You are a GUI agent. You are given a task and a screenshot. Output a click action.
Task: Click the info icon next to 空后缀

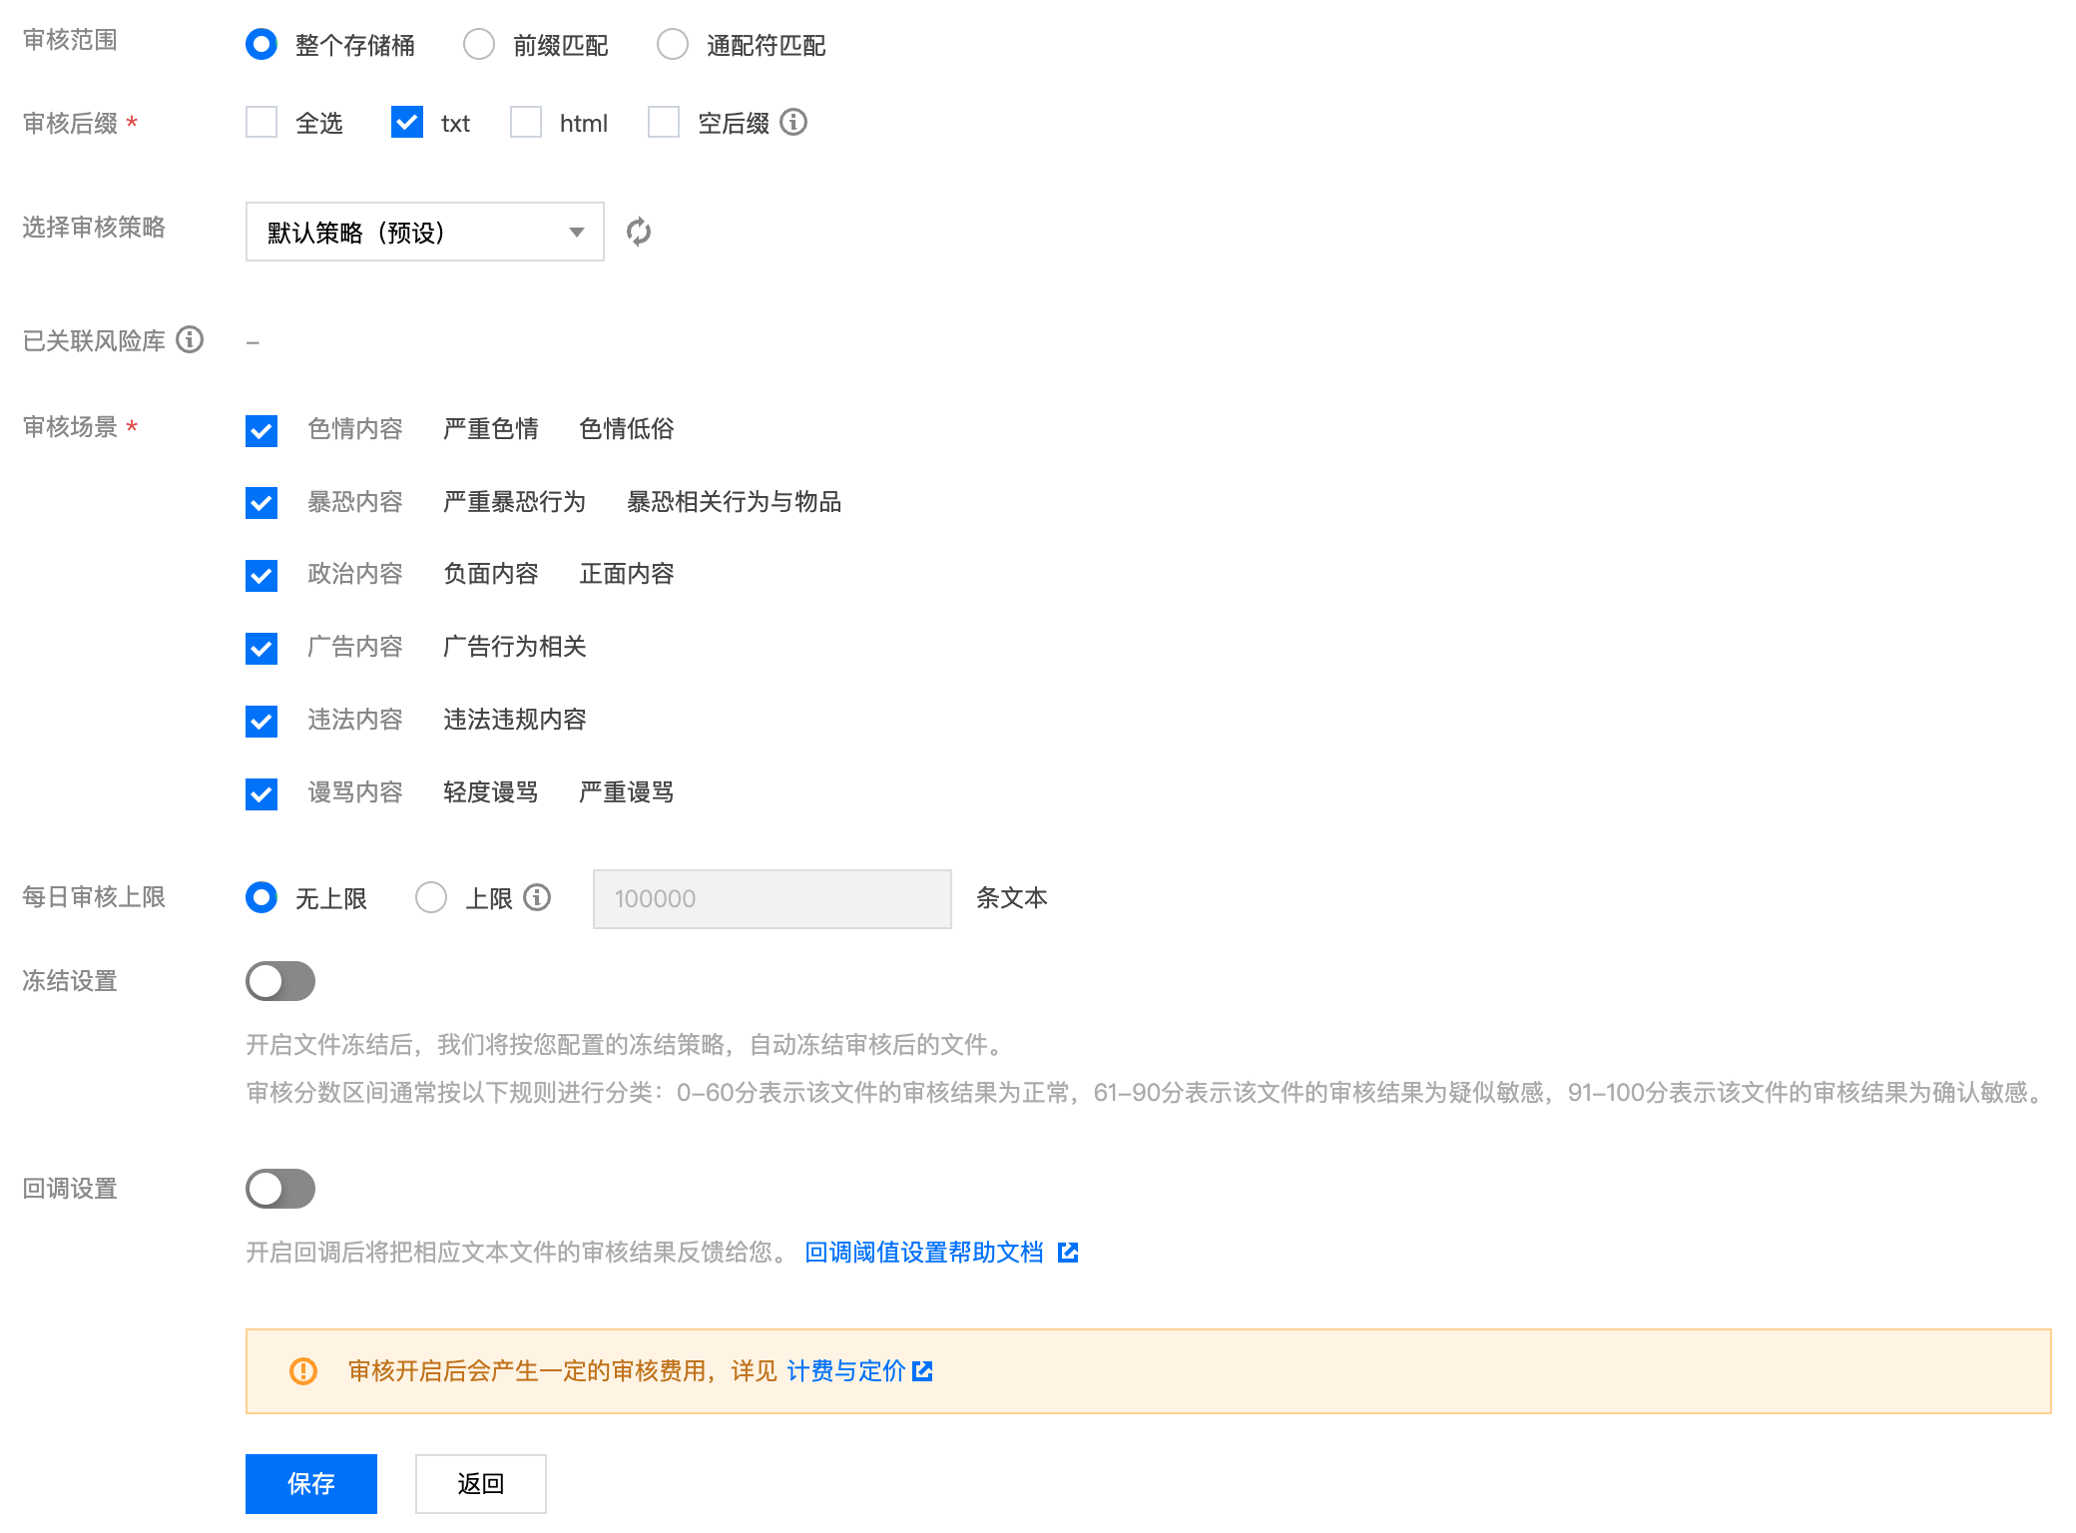[x=793, y=122]
